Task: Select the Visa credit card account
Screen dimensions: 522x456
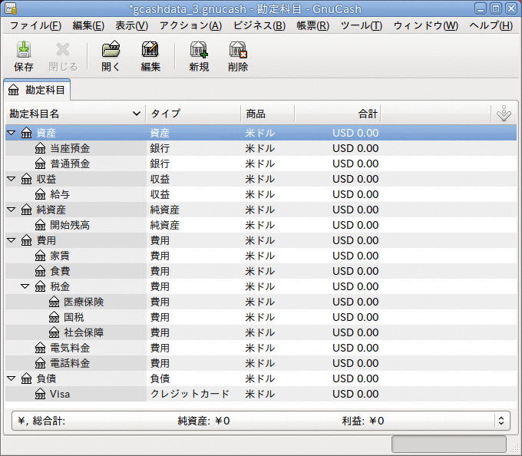Action: point(60,394)
